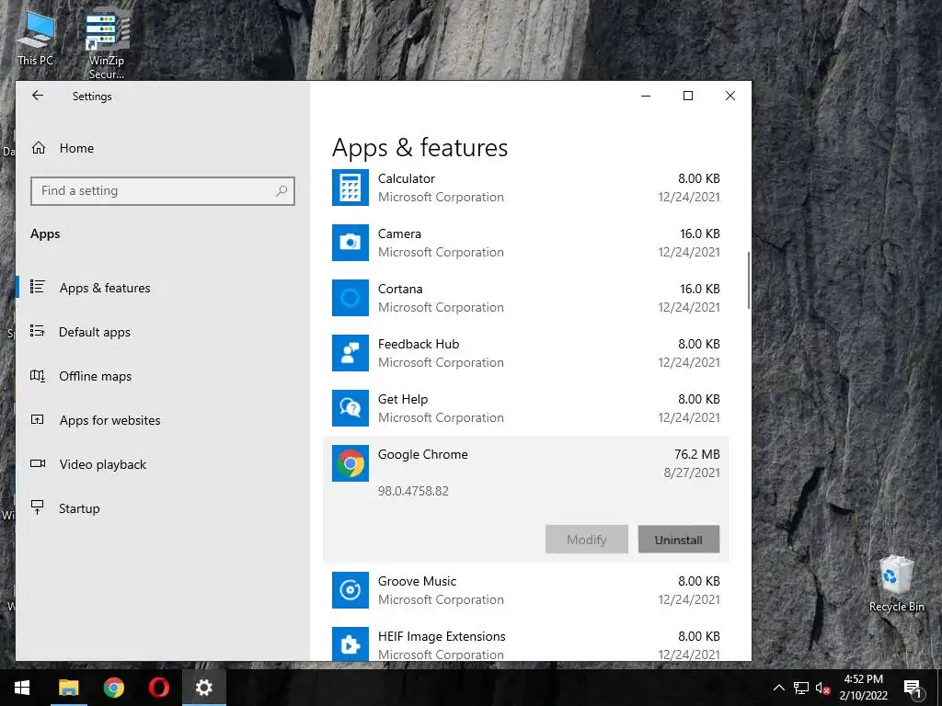942x706 pixels.
Task: Launch Chrome from the taskbar
Action: tap(113, 688)
